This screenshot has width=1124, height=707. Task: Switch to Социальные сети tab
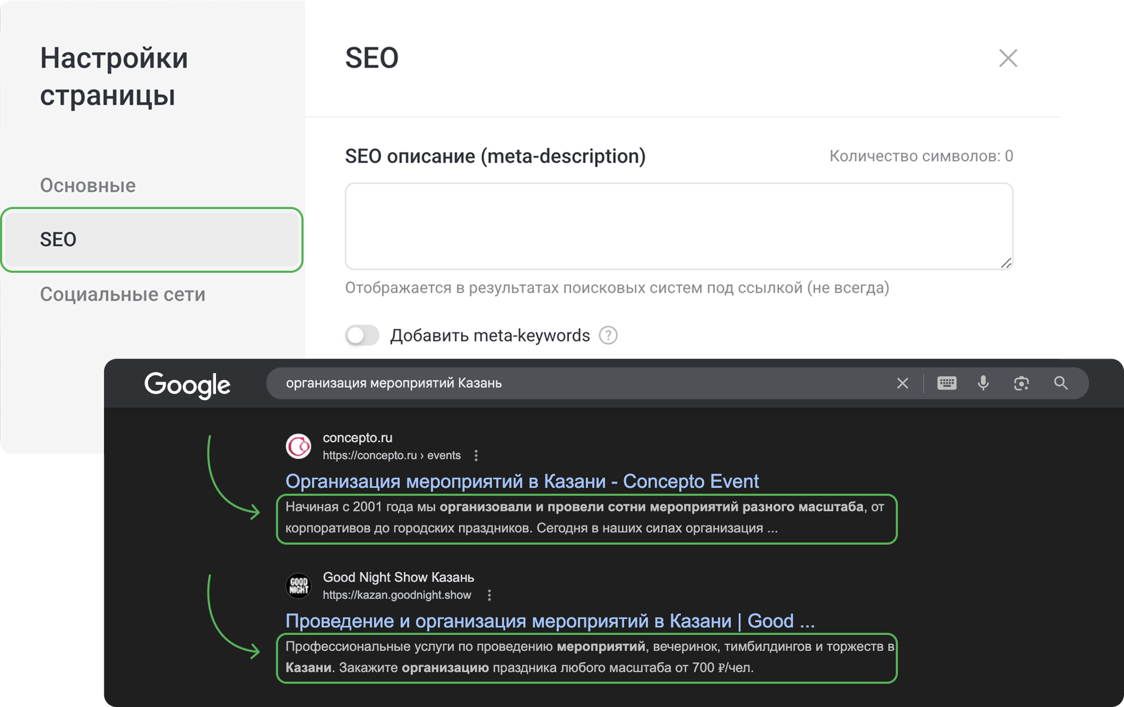point(122,294)
